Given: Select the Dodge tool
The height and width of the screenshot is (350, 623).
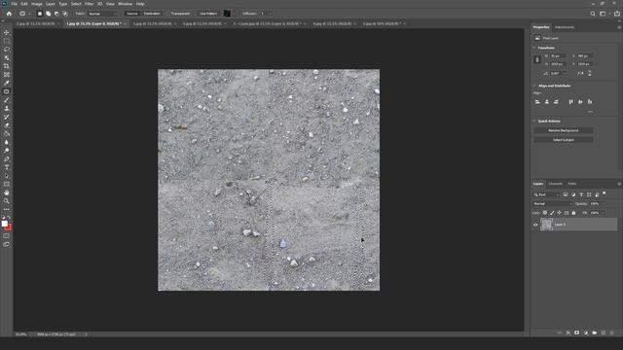Looking at the screenshot, I should tap(7, 151).
